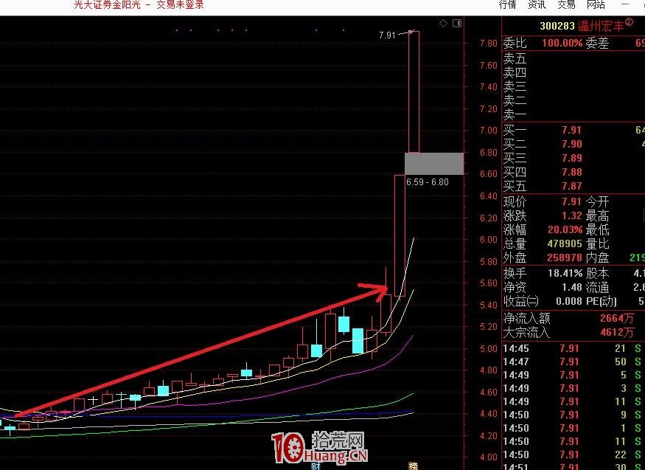Click the application icon in the top-left corner
Viewport: 645px width, 470px height.
click(x=6, y=4)
